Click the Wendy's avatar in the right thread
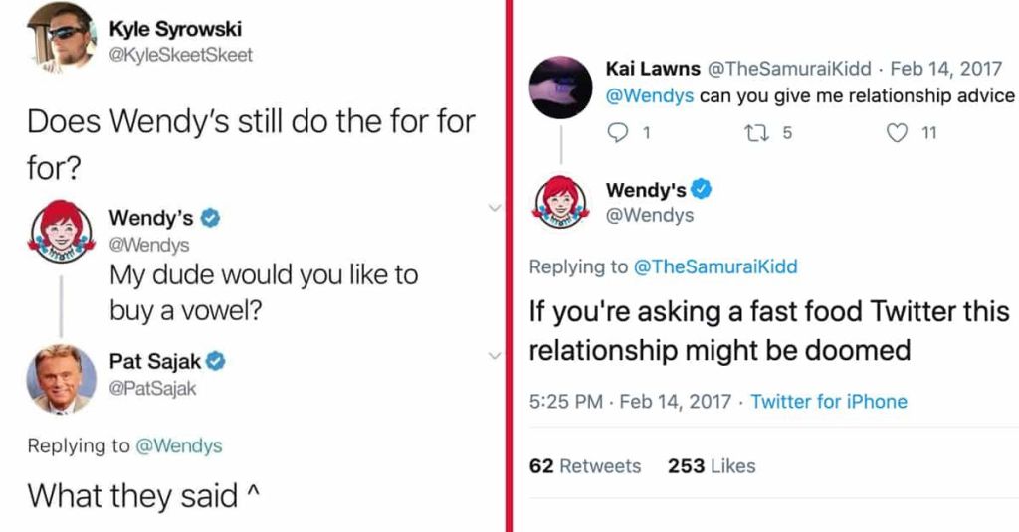The image size is (1019, 532). pyautogui.click(x=561, y=202)
